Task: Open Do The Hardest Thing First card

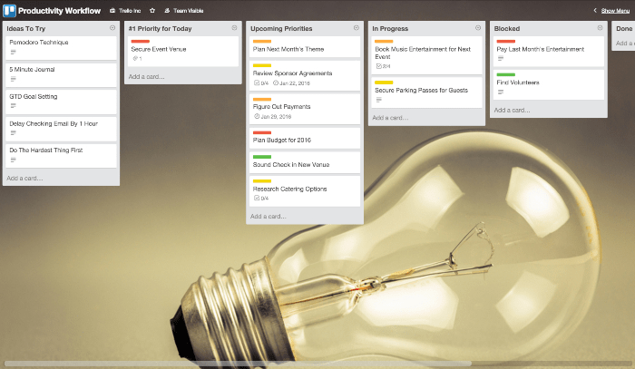Action: [61, 156]
